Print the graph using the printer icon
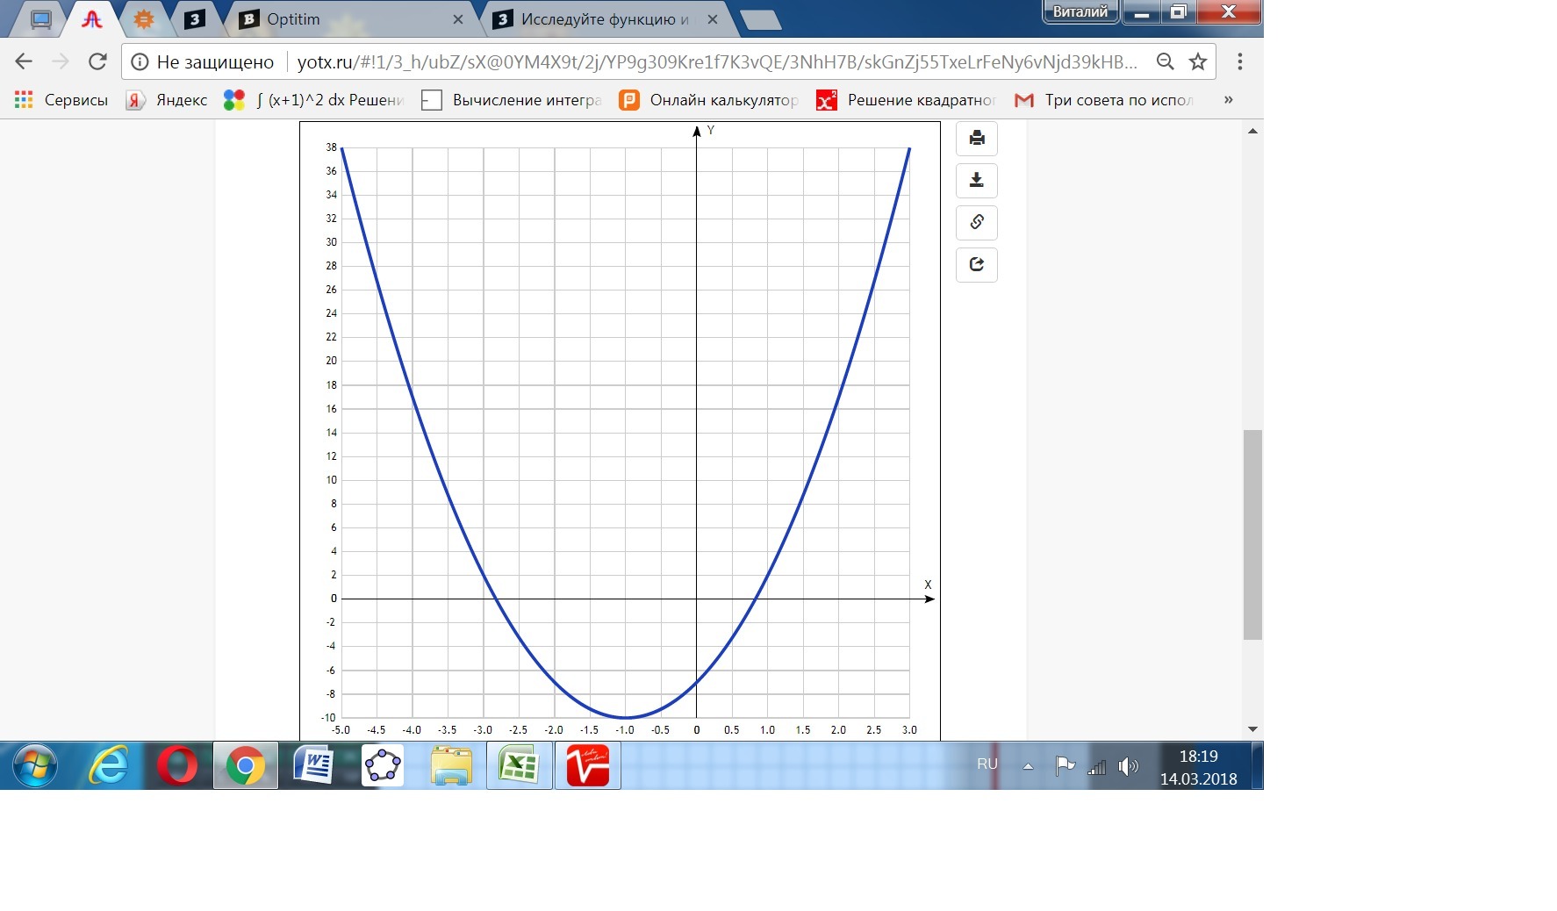This screenshot has height=911, width=1557. tap(977, 139)
